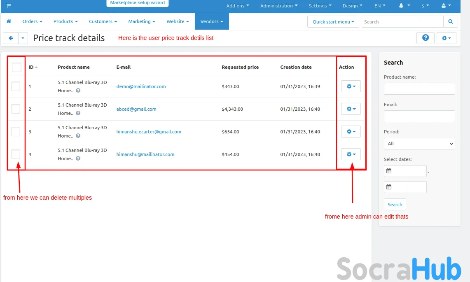This screenshot has width=470, height=282.
Task: Open the Marketing menu
Action: pos(141,21)
